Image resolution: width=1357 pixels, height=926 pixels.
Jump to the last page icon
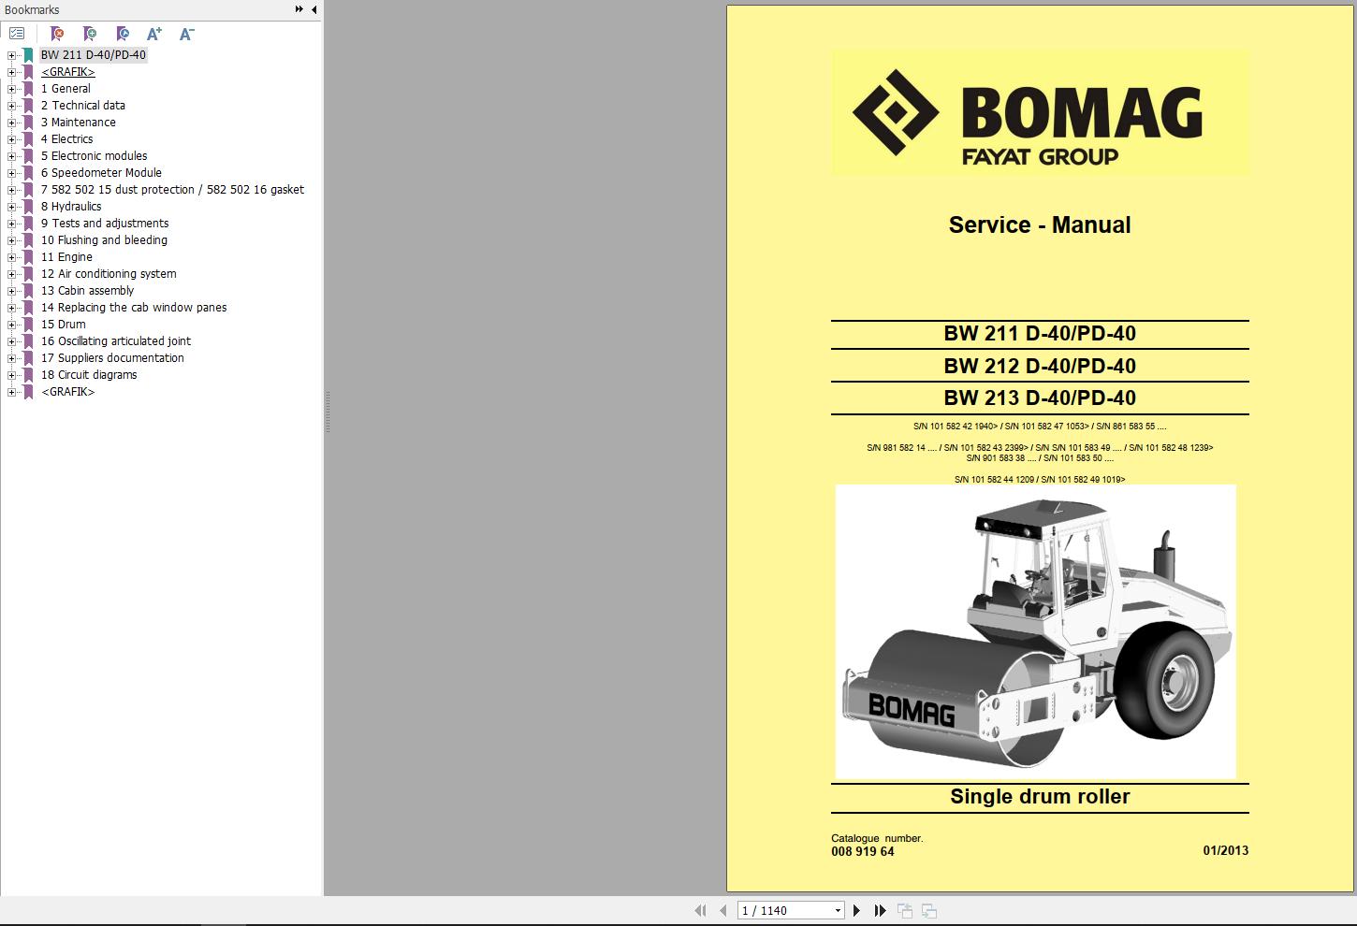tap(880, 910)
